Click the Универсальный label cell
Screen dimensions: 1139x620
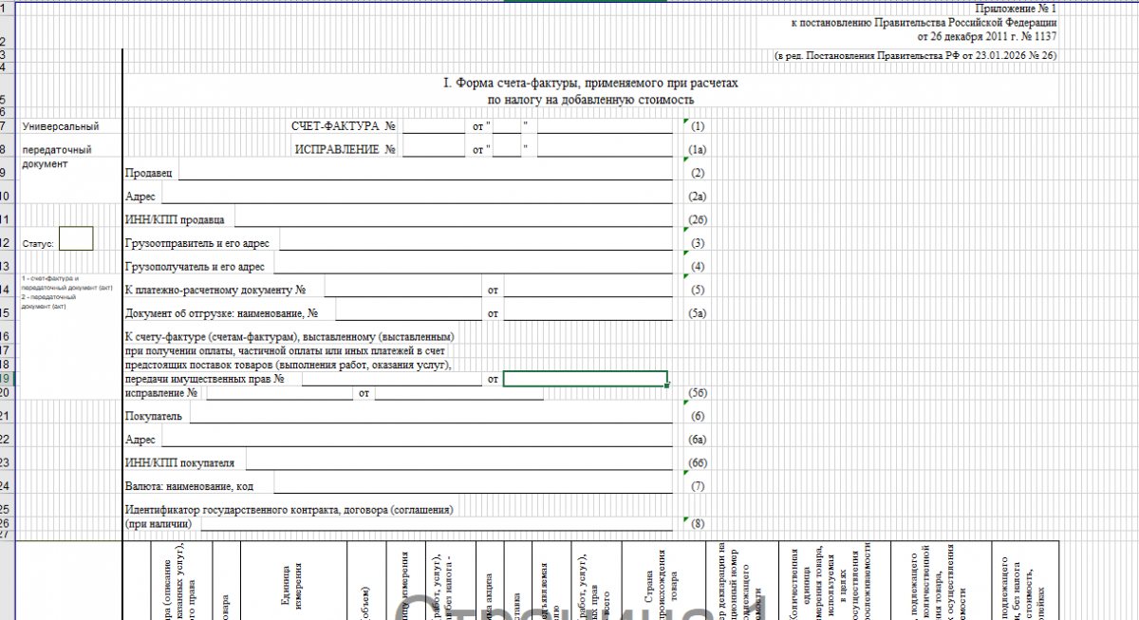point(61,126)
